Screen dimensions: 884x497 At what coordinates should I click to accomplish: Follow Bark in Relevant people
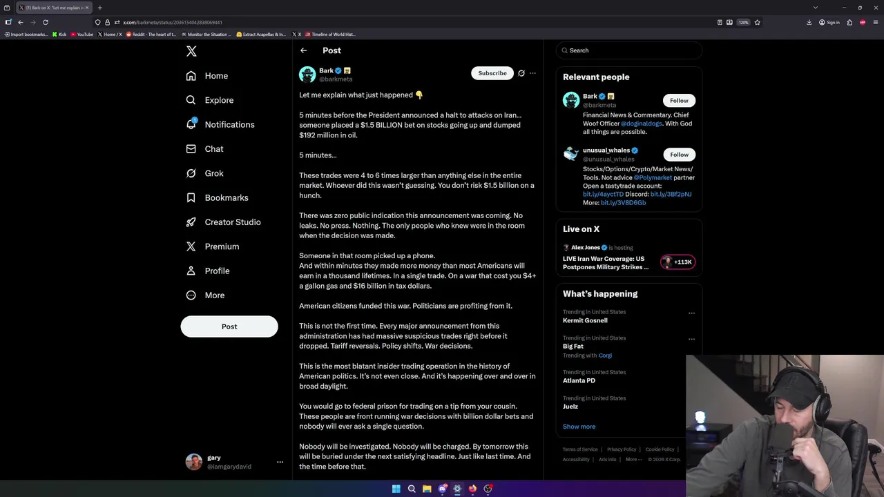[679, 101]
